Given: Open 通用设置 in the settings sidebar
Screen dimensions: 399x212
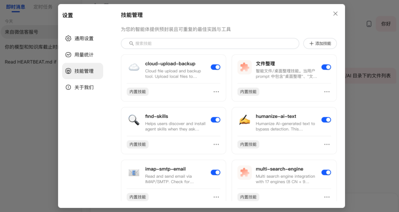Looking at the screenshot, I should pyautogui.click(x=83, y=38).
